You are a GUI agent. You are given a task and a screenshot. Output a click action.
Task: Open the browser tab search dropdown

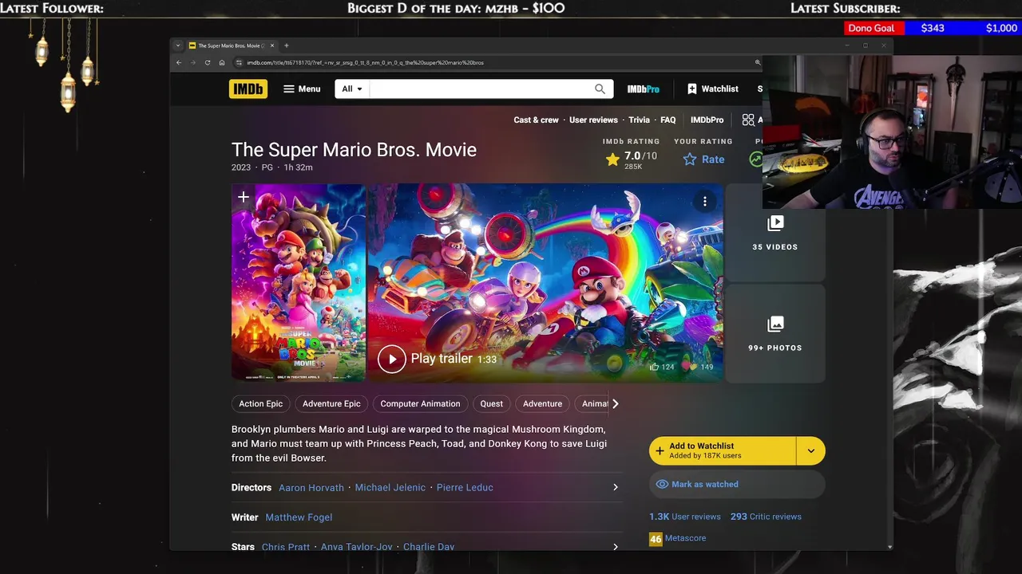[178, 45]
